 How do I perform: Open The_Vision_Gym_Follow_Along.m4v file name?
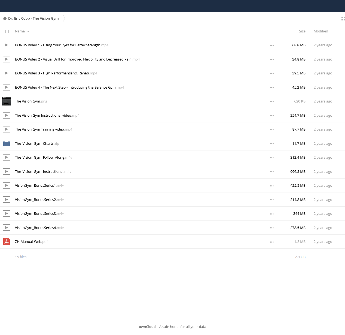tap(44, 158)
